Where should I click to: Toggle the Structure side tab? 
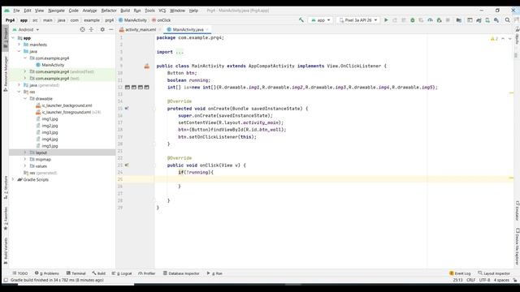click(x=6, y=187)
